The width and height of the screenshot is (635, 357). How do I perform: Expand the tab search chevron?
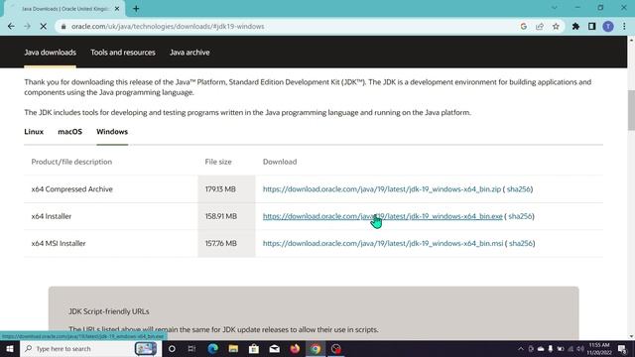click(554, 8)
